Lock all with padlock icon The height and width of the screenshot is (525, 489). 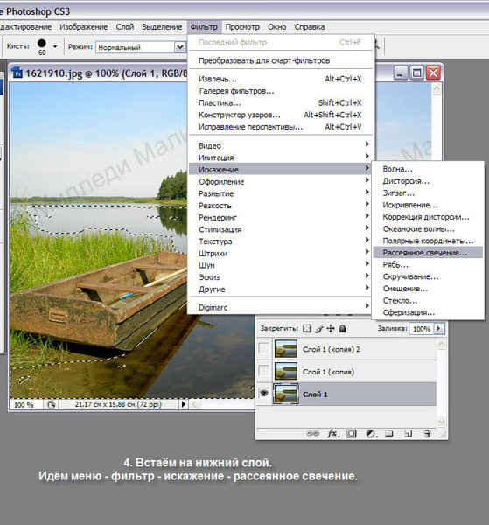342,328
